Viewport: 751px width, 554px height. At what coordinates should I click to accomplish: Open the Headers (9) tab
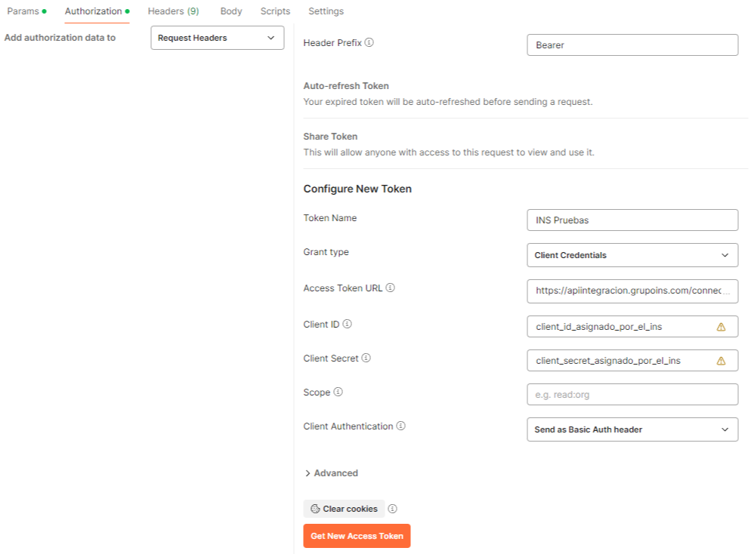point(173,11)
